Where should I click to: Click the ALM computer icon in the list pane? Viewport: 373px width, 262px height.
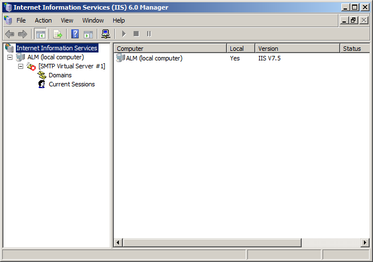click(x=121, y=58)
